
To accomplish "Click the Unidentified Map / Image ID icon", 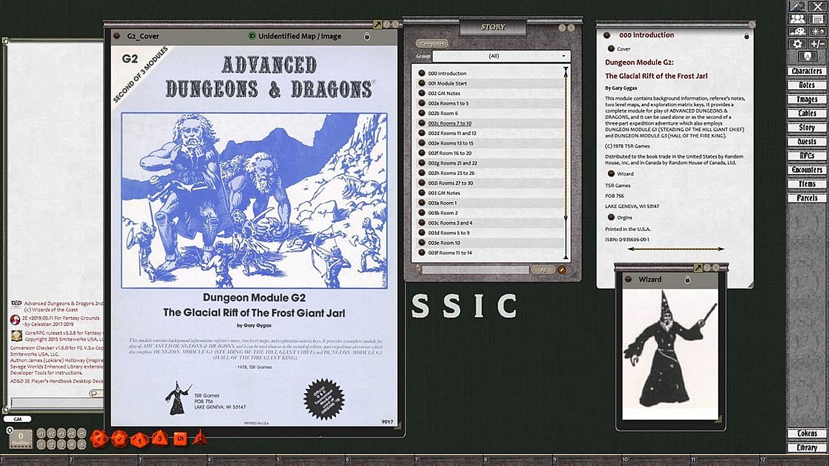I will point(252,36).
